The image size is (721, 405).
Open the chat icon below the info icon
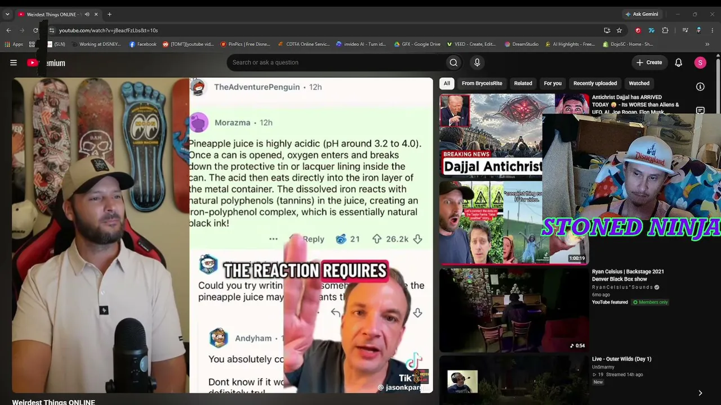tap(700, 110)
